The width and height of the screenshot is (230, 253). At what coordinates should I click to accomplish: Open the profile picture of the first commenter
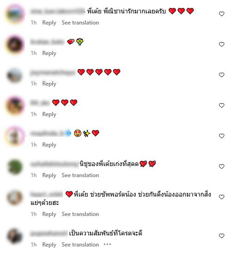(15, 14)
